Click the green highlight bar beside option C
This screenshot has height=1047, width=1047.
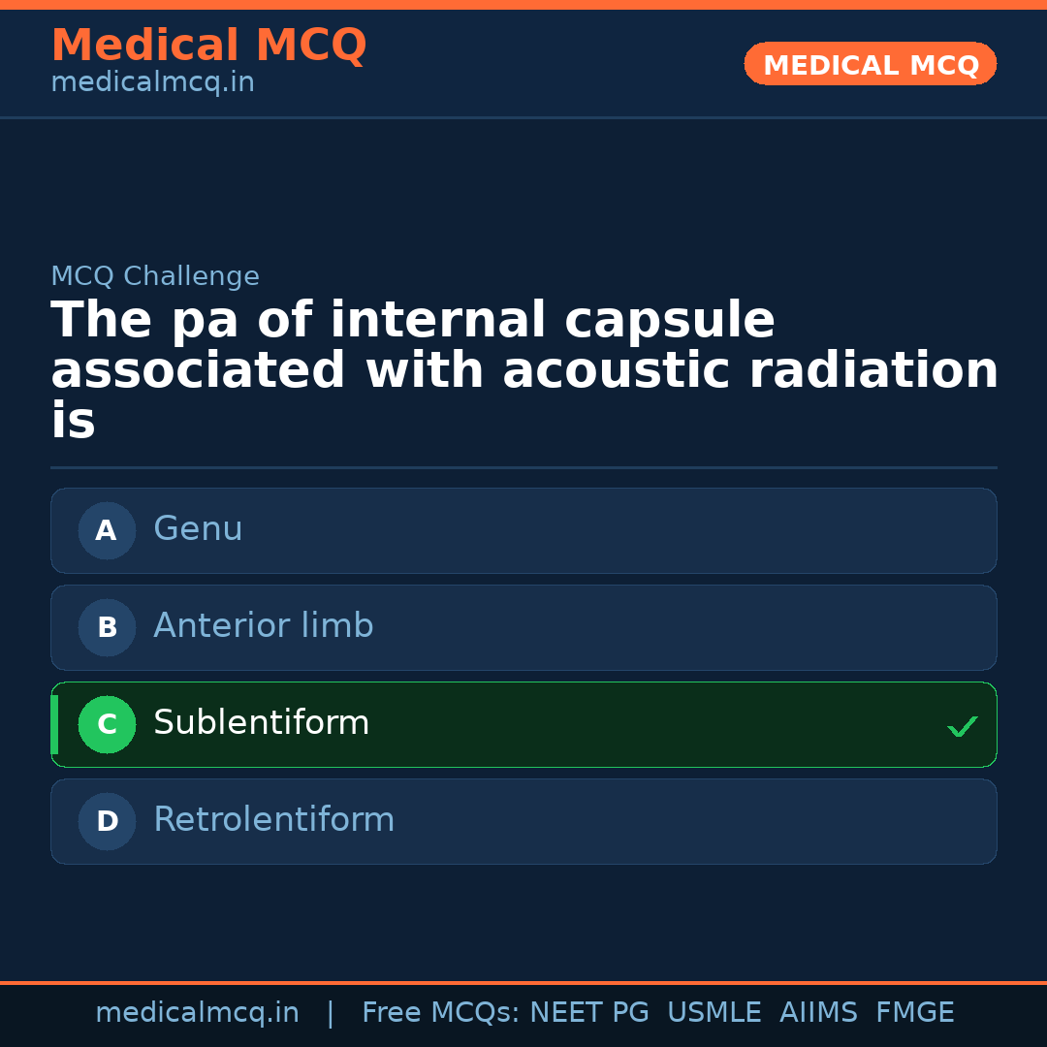click(x=53, y=724)
